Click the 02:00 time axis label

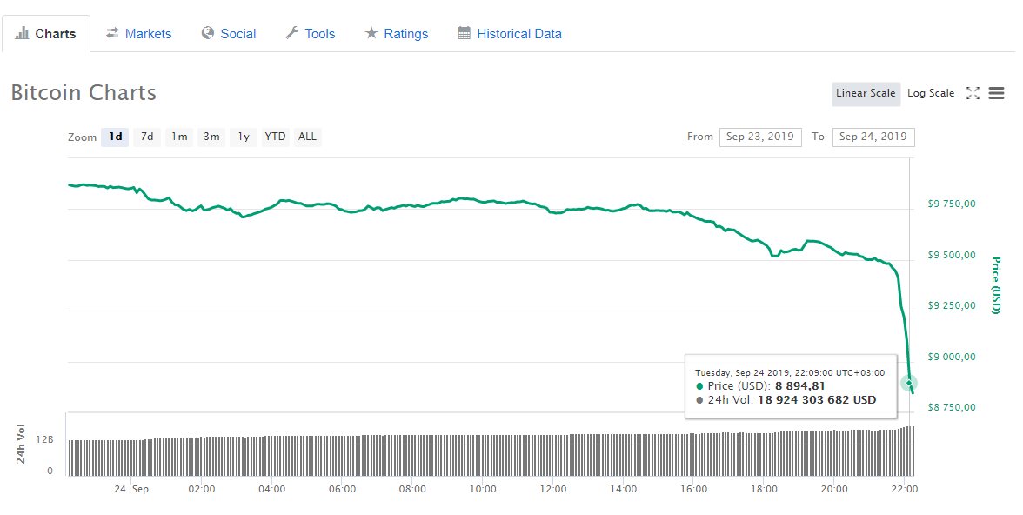[202, 489]
